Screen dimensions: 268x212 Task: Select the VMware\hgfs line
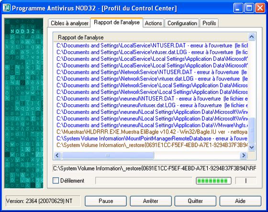click(152, 125)
